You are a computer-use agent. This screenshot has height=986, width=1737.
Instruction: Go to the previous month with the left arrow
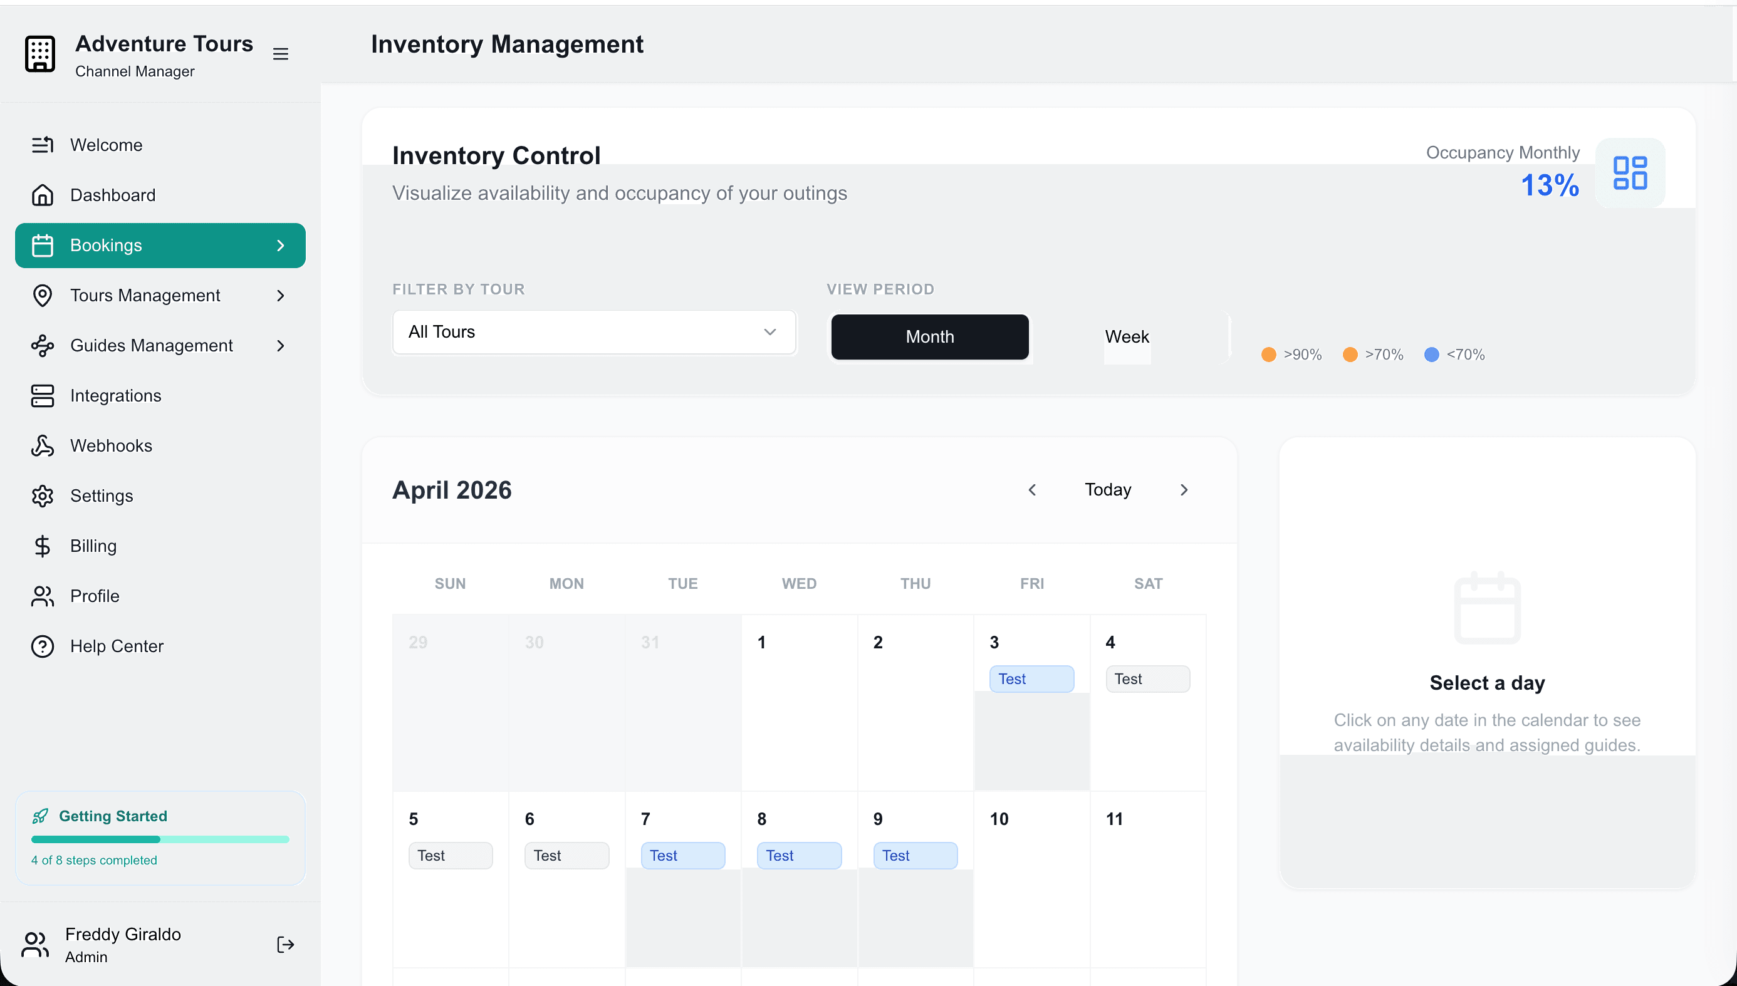point(1032,490)
